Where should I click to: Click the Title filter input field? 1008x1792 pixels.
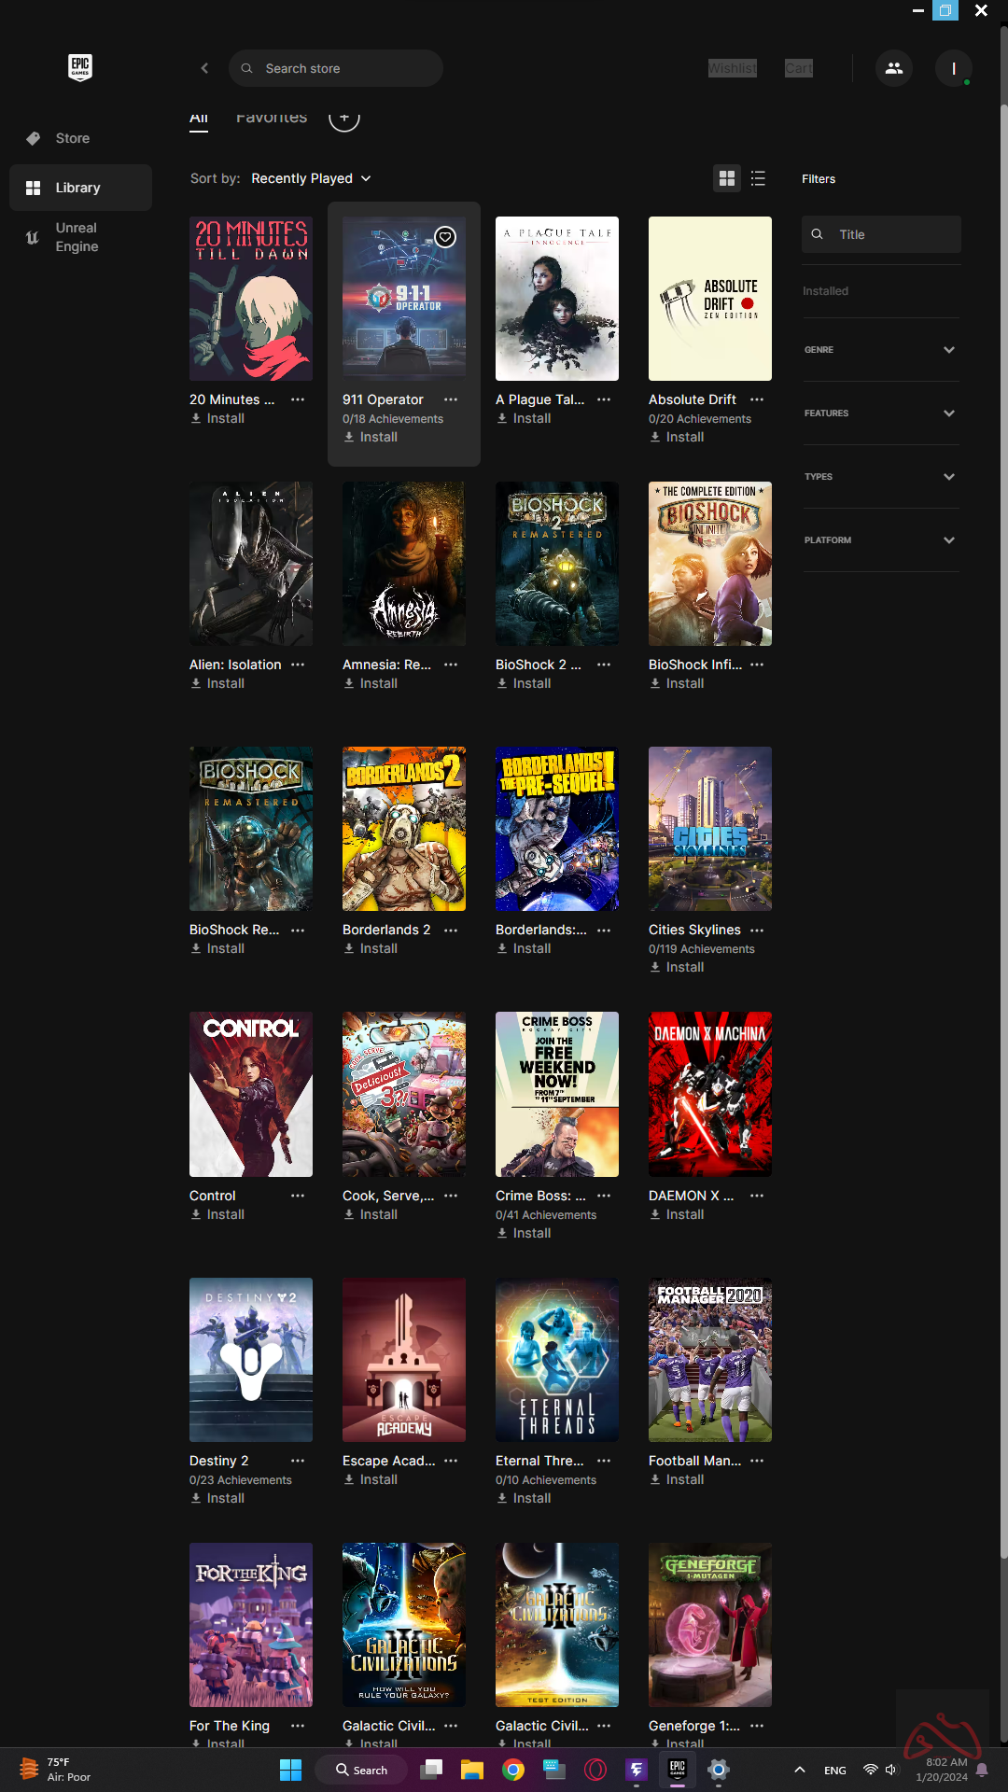pos(891,234)
